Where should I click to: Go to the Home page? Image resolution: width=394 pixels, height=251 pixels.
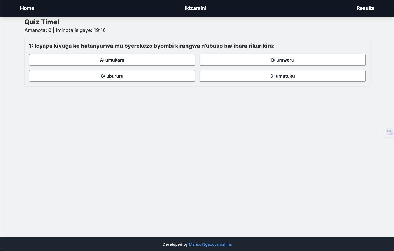tap(27, 8)
